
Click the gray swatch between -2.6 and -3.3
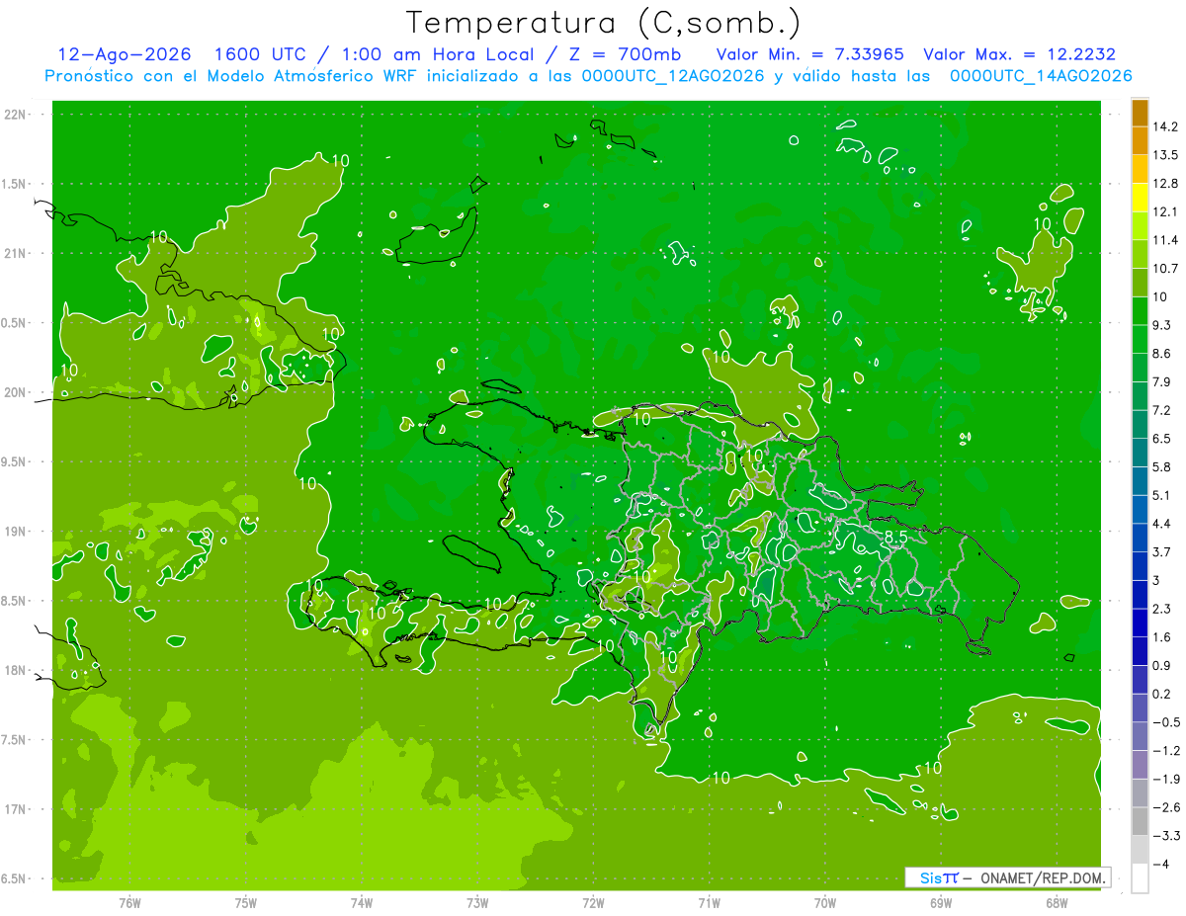click(x=1140, y=822)
